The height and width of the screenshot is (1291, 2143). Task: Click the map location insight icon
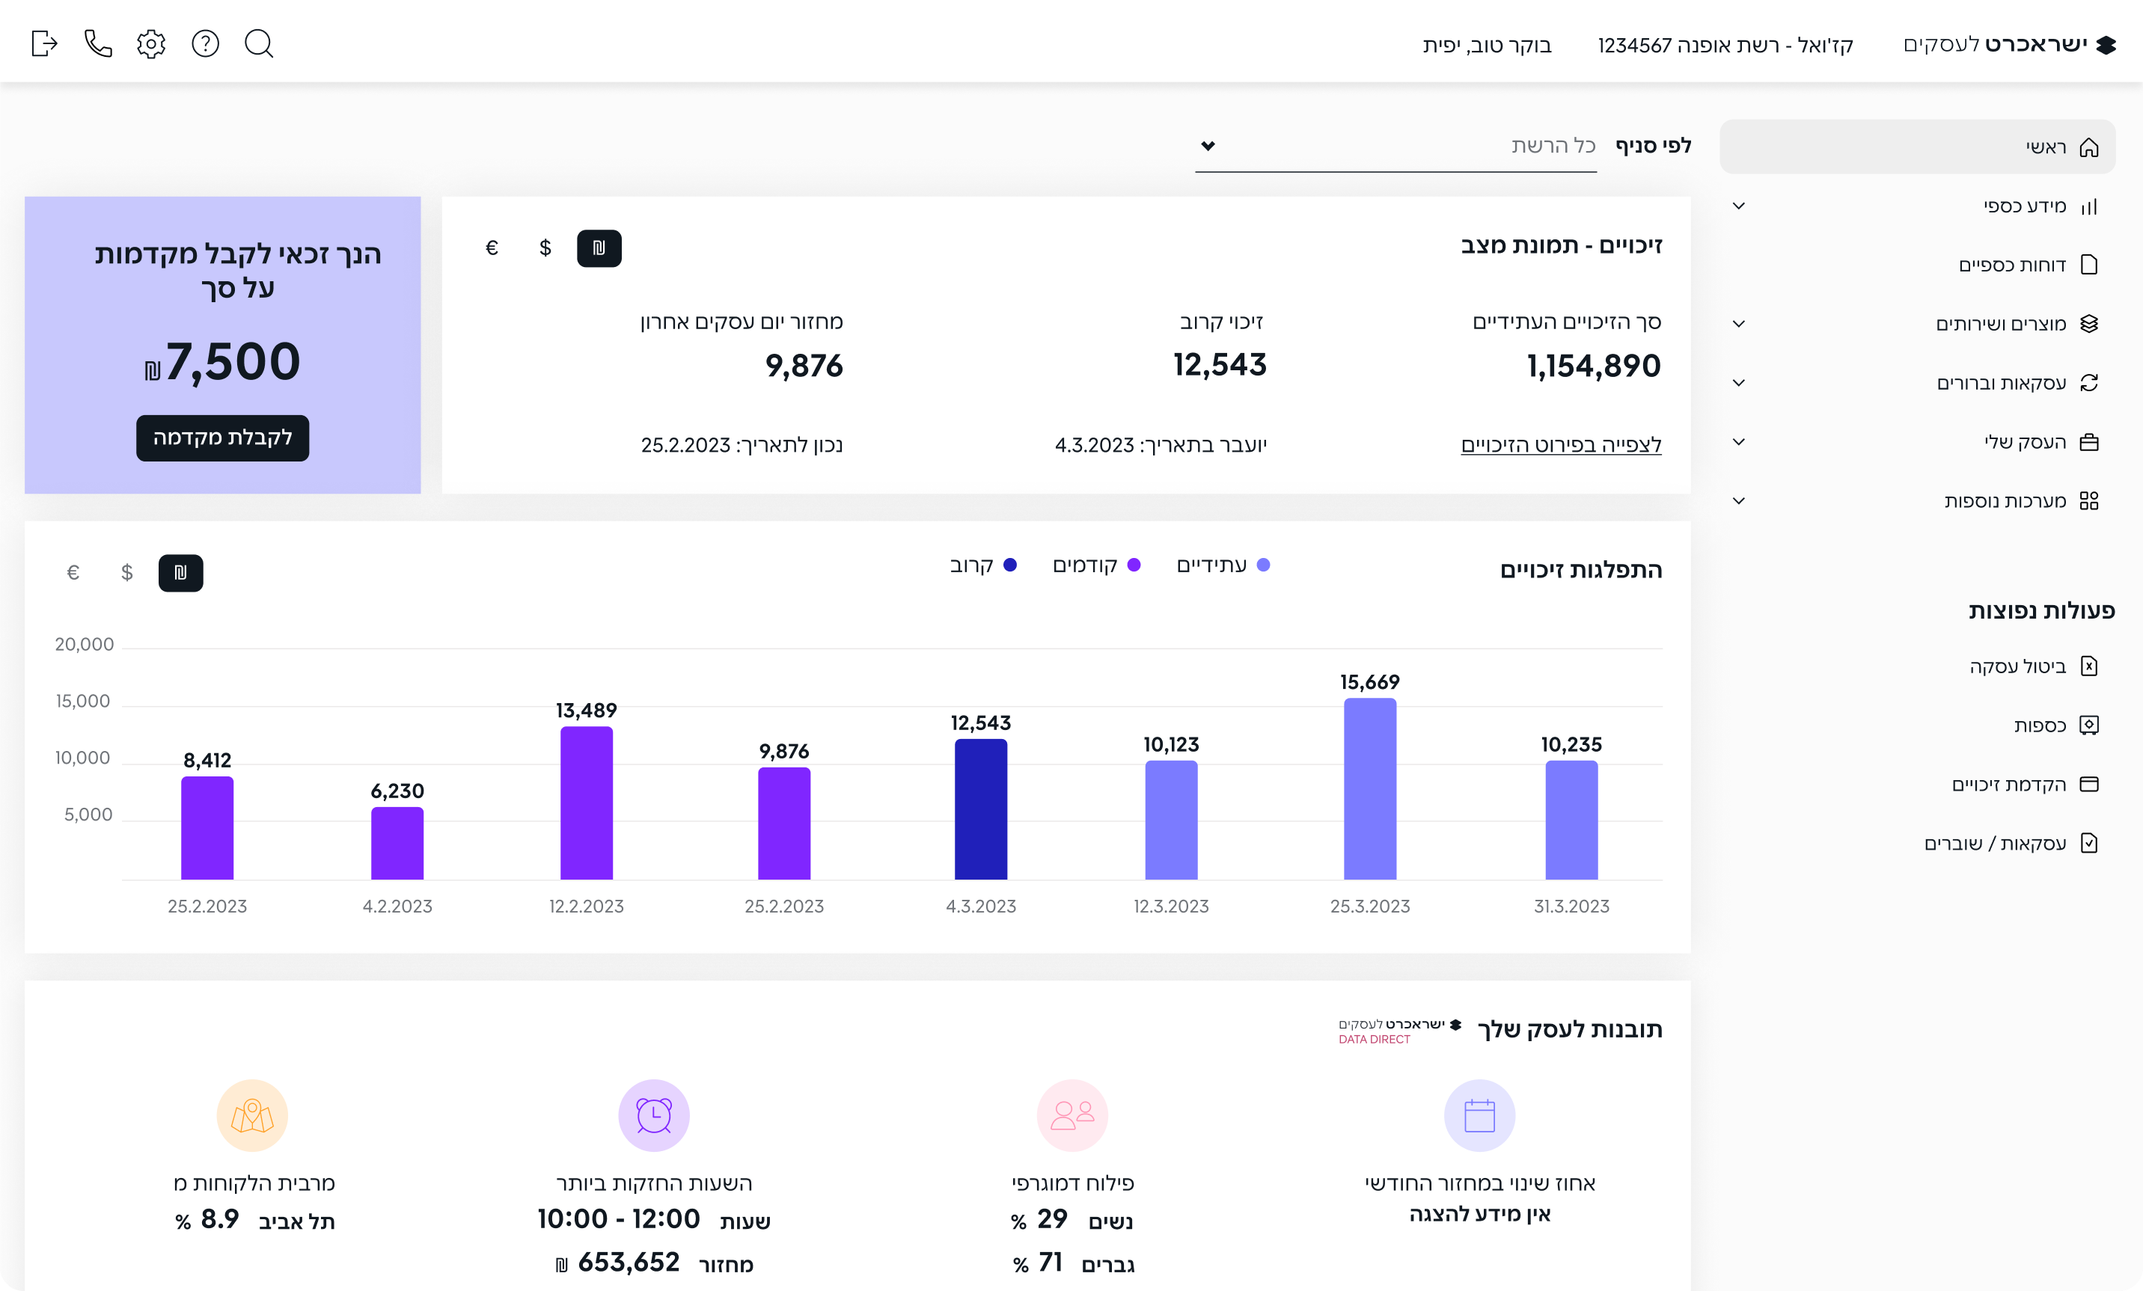click(x=252, y=1115)
